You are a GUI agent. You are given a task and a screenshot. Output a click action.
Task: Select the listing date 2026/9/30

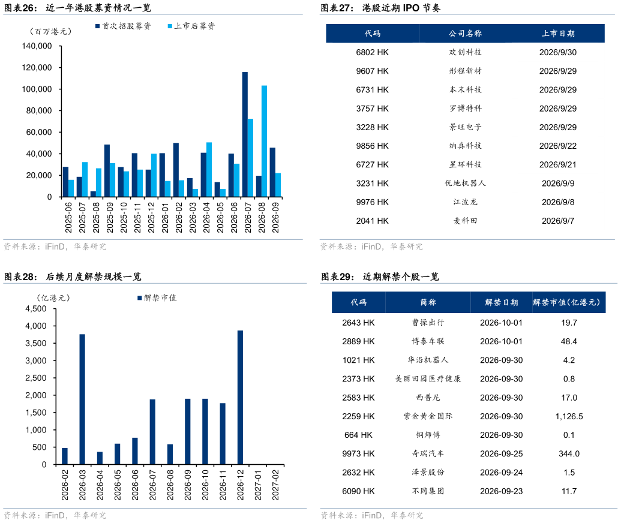pos(557,52)
